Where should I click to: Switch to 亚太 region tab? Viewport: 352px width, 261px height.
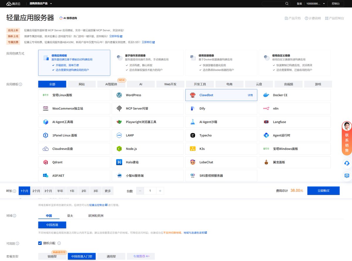tap(70, 216)
